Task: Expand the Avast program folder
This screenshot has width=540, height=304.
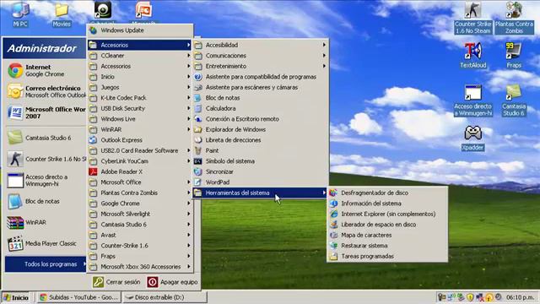Action: tap(139, 235)
